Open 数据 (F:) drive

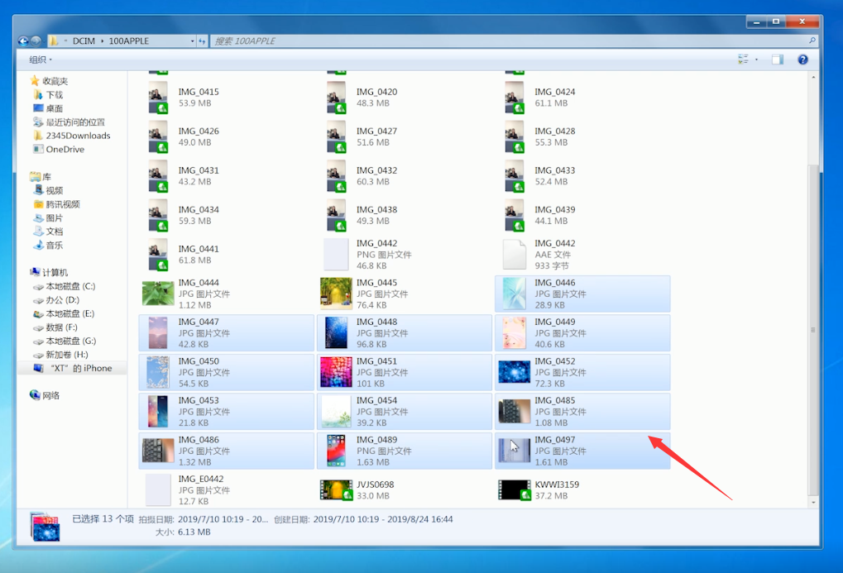(55, 327)
